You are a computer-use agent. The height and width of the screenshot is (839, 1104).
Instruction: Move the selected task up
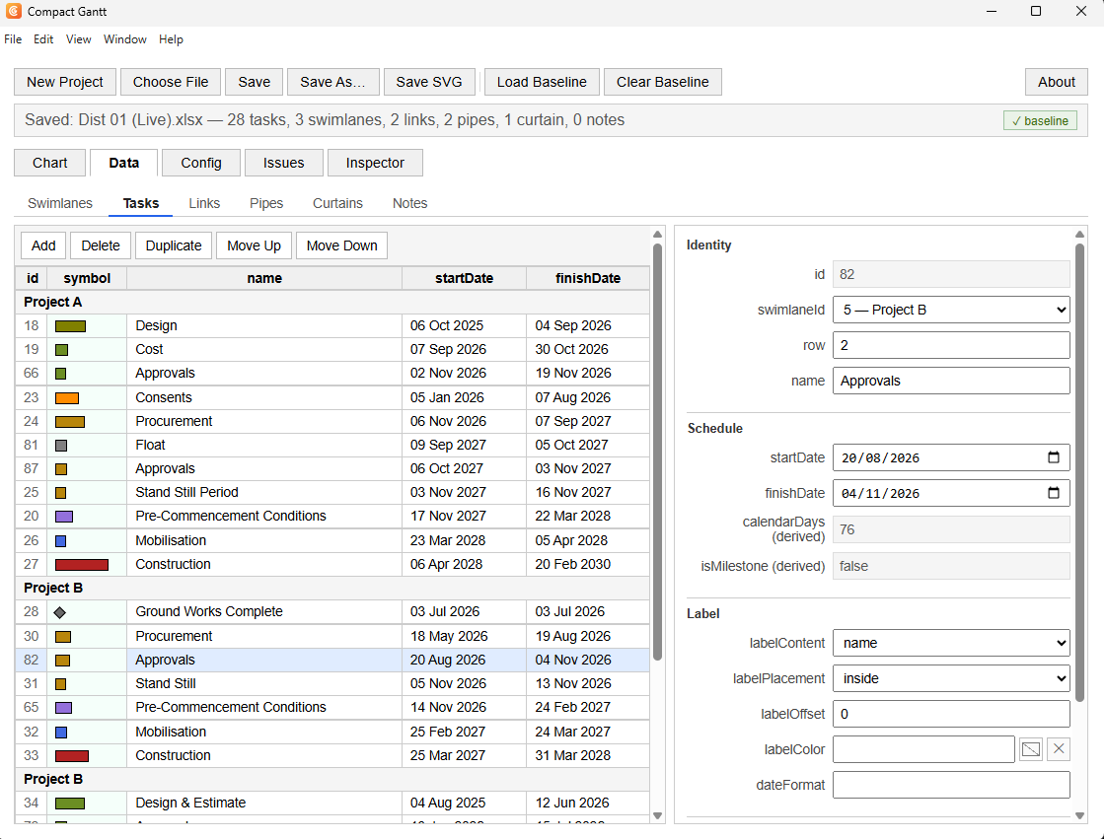click(255, 245)
